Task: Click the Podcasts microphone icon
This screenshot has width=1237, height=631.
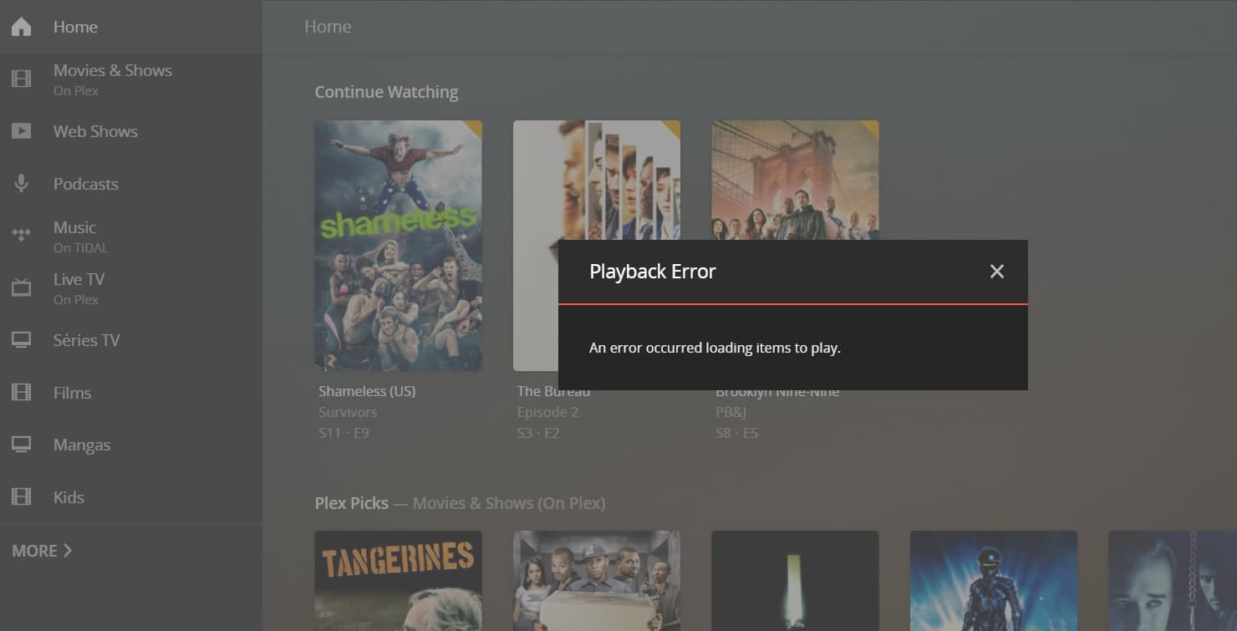Action: [21, 184]
